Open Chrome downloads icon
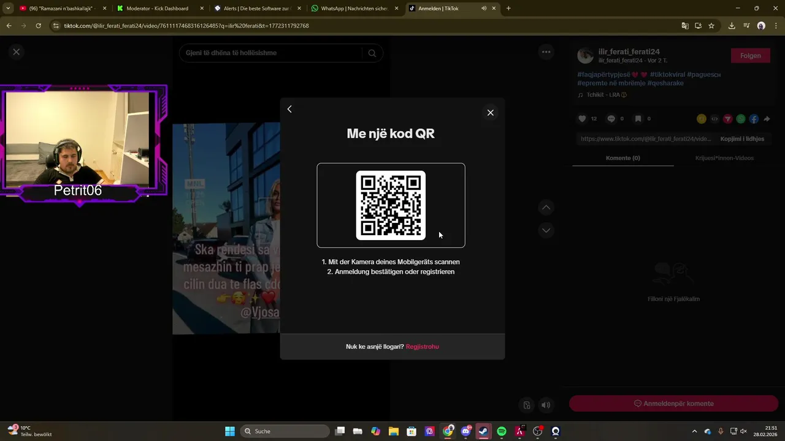The width and height of the screenshot is (785, 441). click(x=732, y=26)
